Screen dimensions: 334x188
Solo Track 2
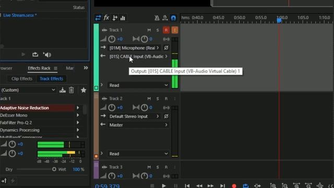tap(158, 99)
